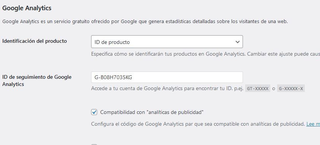Click the help text "Accede a tu cuenta"
The image size is (320, 145).
(x=167, y=89)
